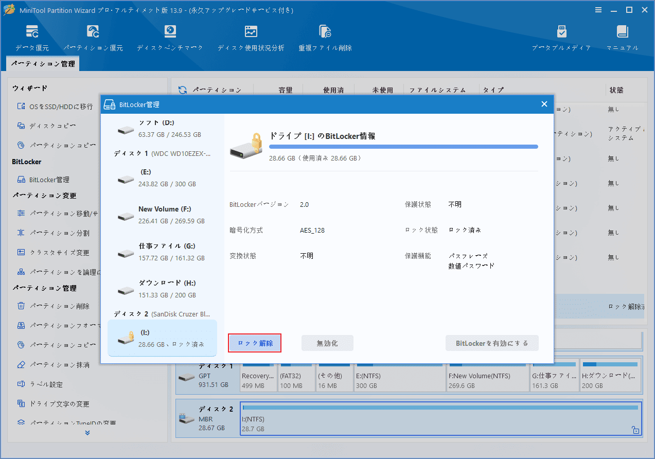
Task: Switch to パーティション管理 tab
Action: tap(43, 64)
